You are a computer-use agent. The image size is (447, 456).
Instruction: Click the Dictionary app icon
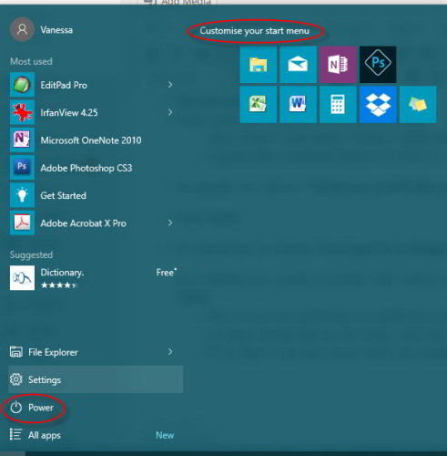(22, 278)
